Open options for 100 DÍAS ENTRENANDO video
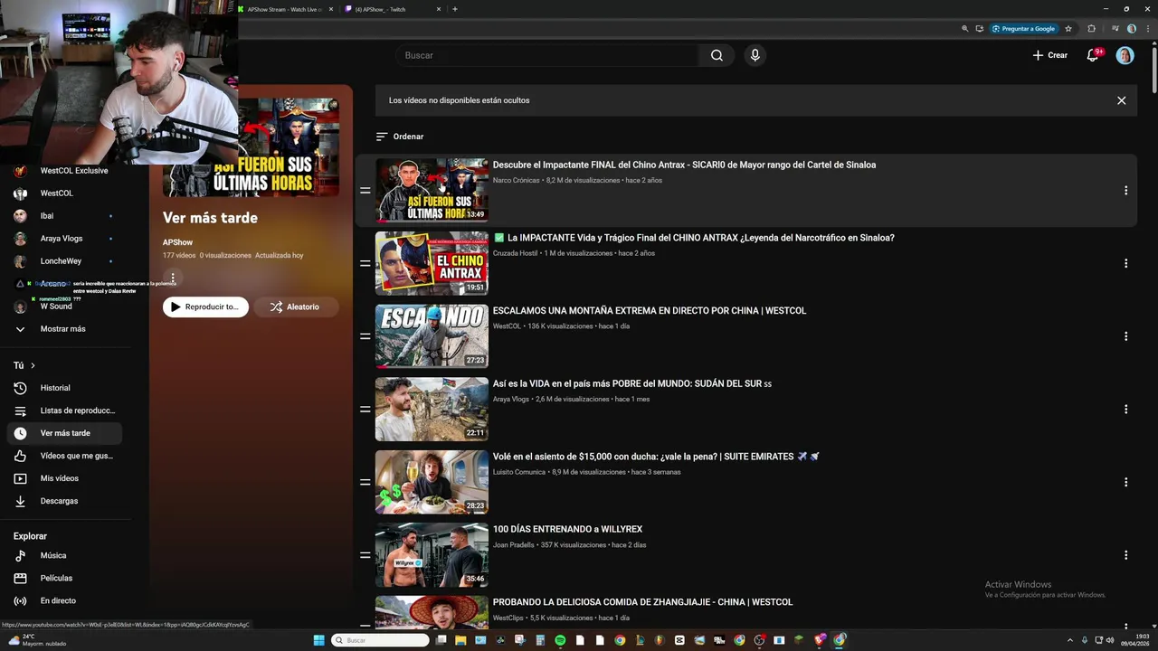The height and width of the screenshot is (651, 1158). pyautogui.click(x=1125, y=555)
